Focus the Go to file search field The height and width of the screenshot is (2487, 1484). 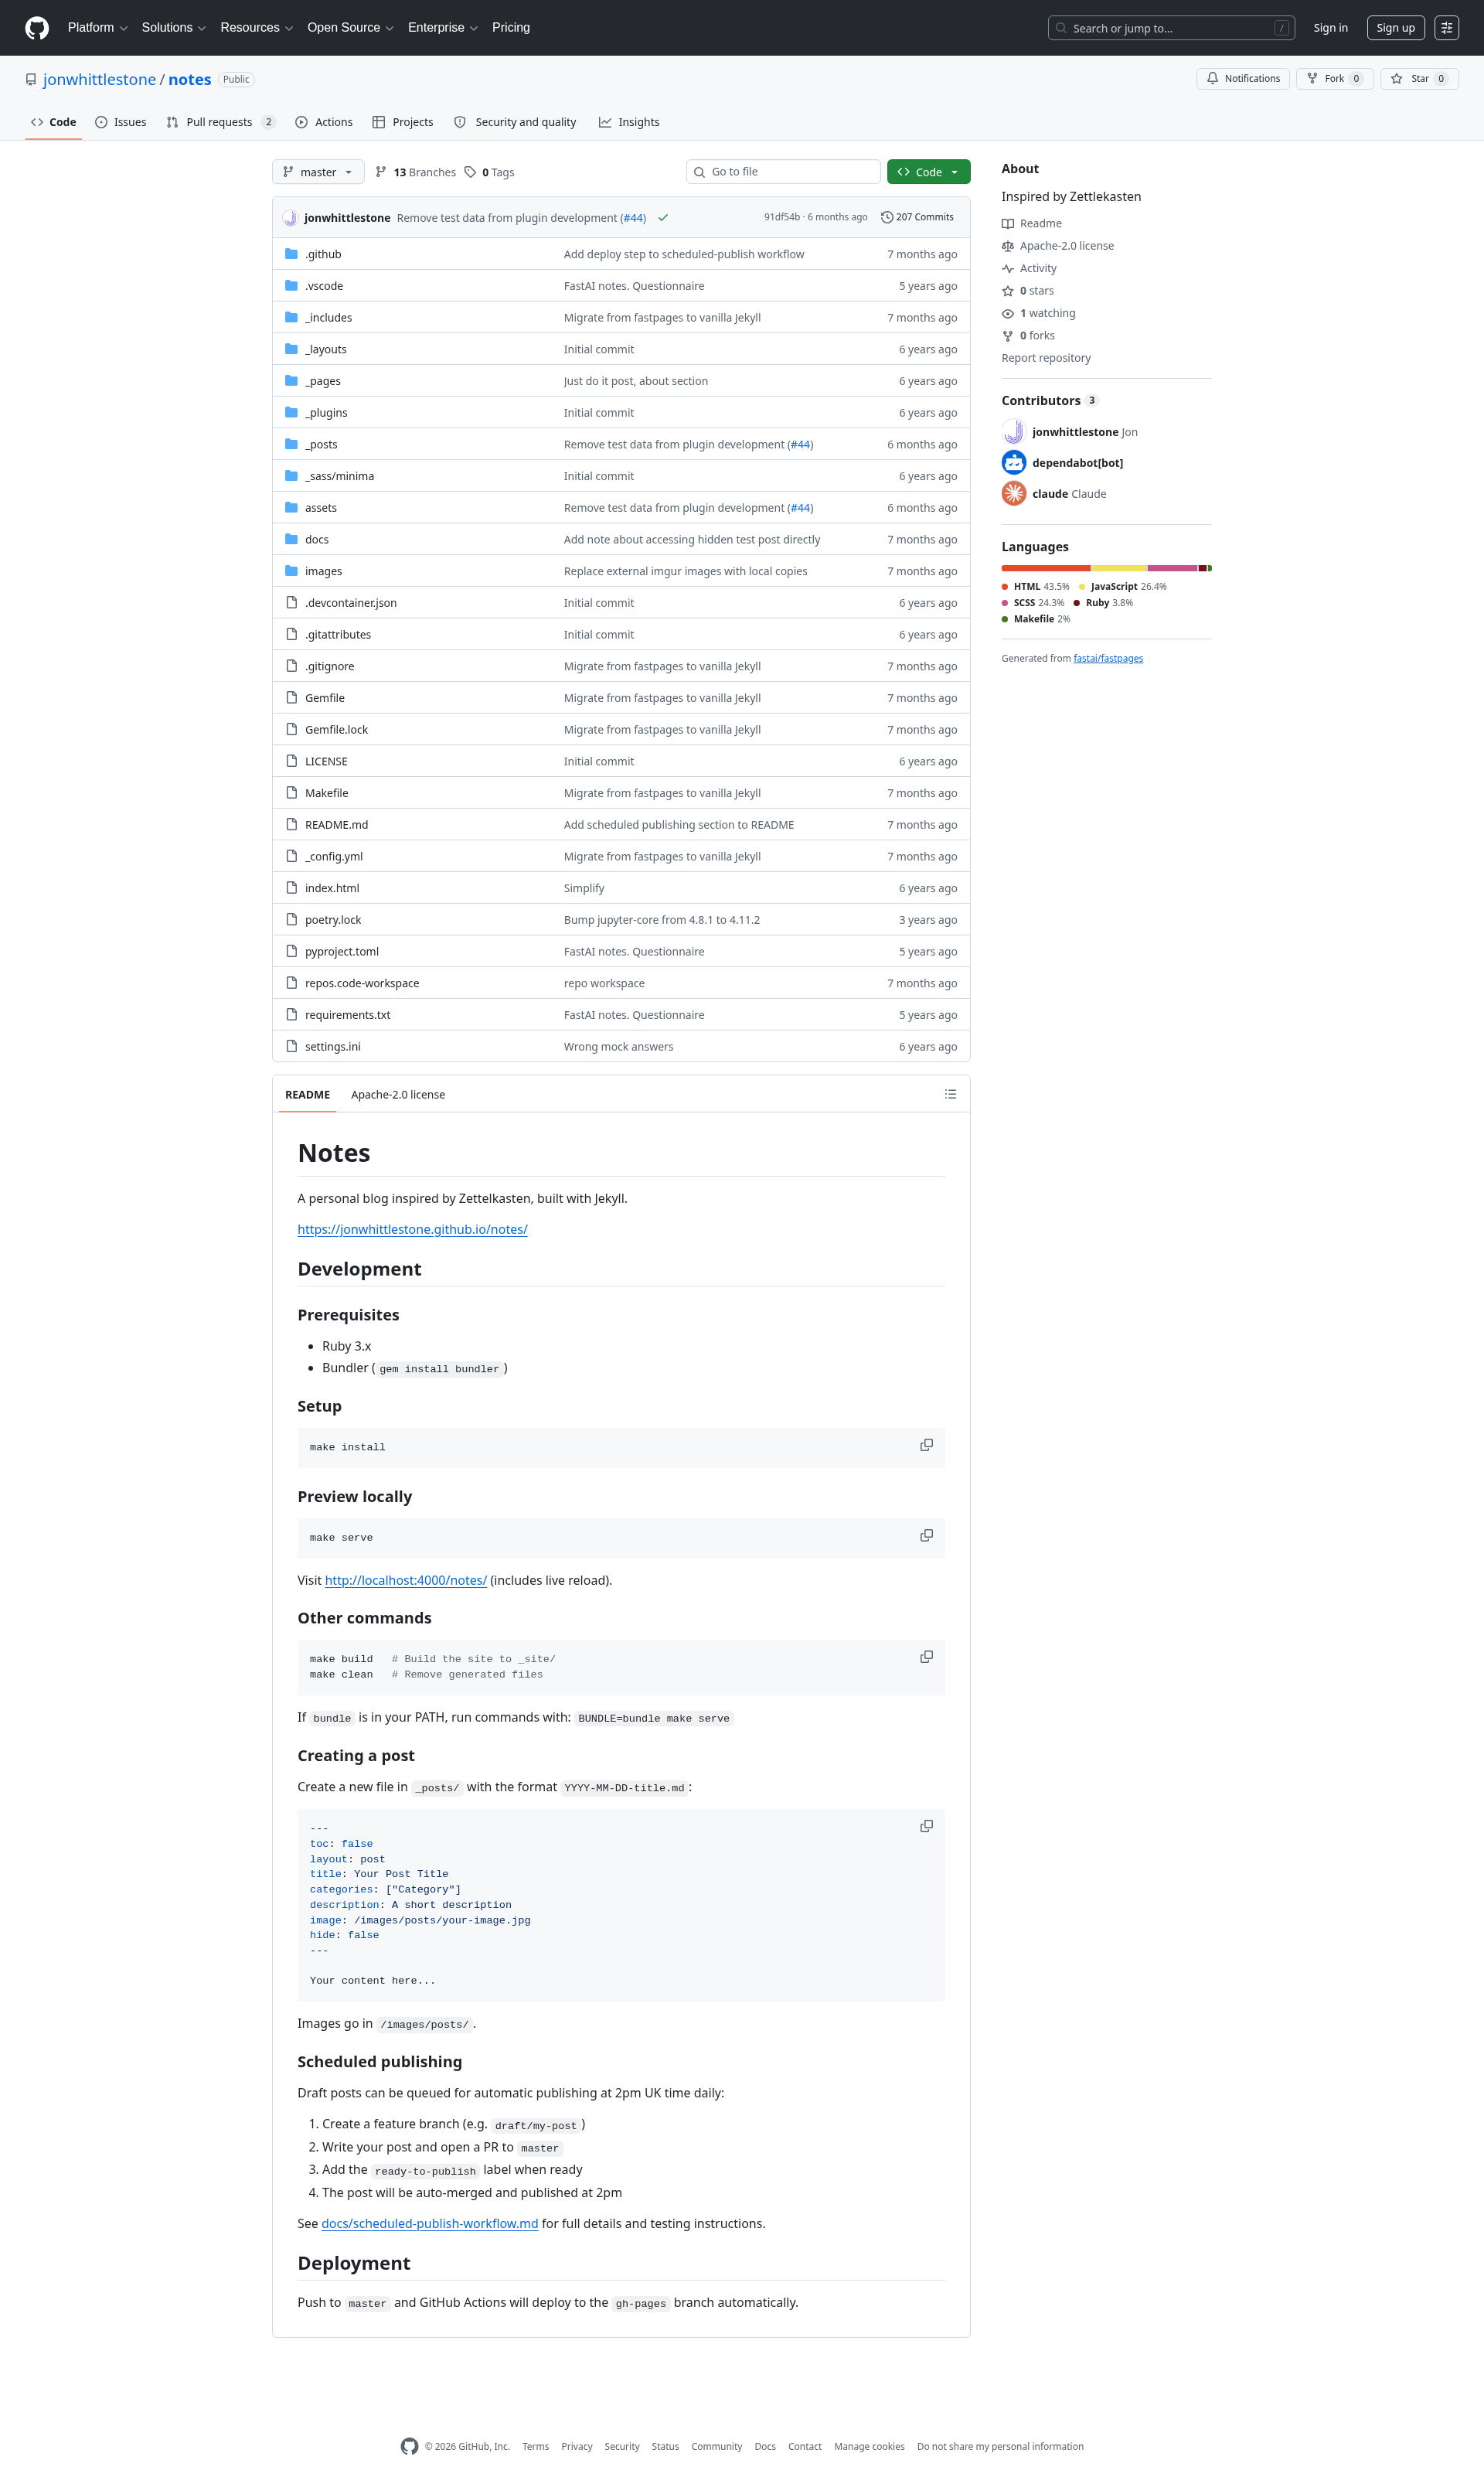(x=783, y=172)
